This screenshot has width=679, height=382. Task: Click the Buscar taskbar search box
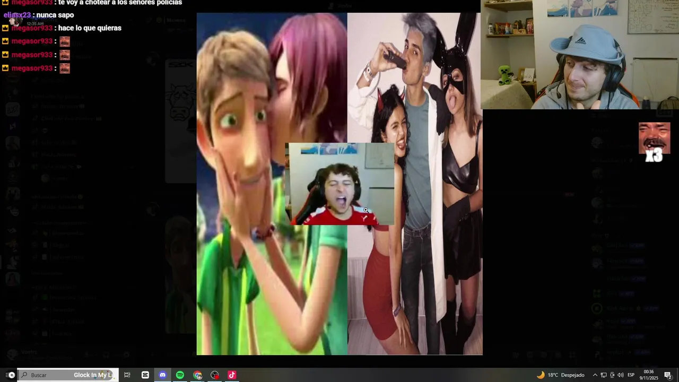(68, 375)
